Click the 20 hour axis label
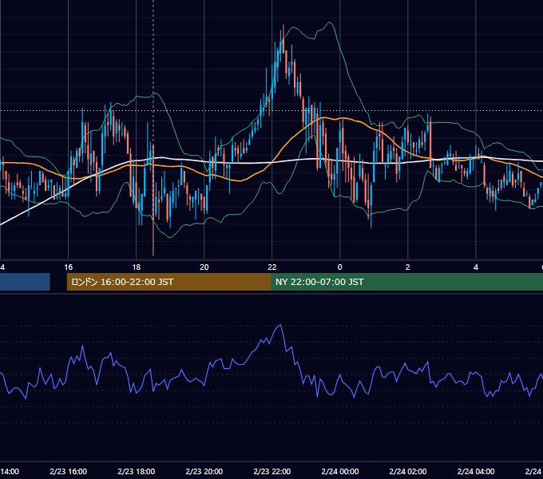543x479 pixels. tap(204, 267)
